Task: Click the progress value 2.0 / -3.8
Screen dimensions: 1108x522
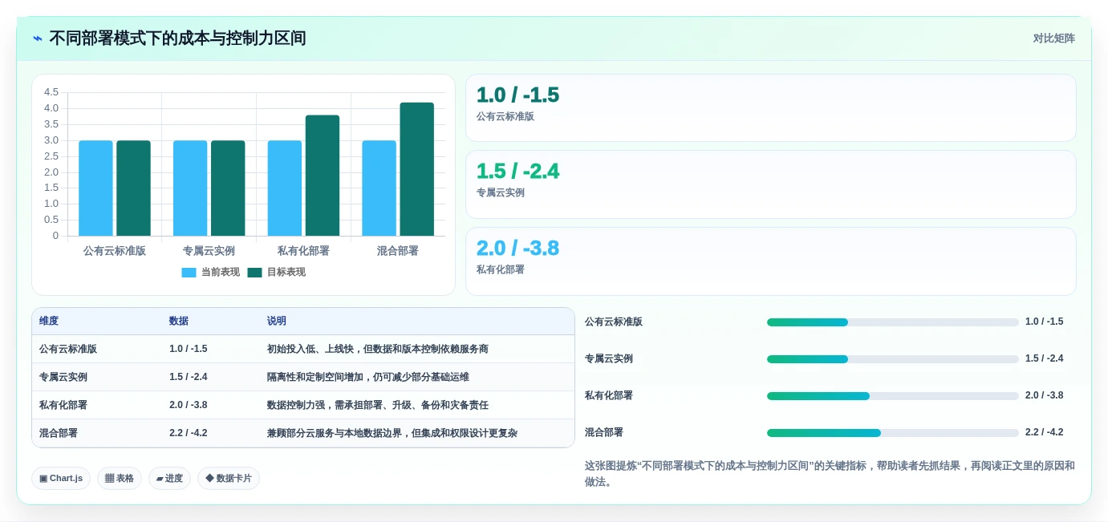Action: 1044,395
